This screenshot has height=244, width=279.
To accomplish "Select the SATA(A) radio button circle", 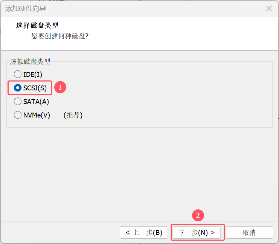I will click(x=18, y=101).
